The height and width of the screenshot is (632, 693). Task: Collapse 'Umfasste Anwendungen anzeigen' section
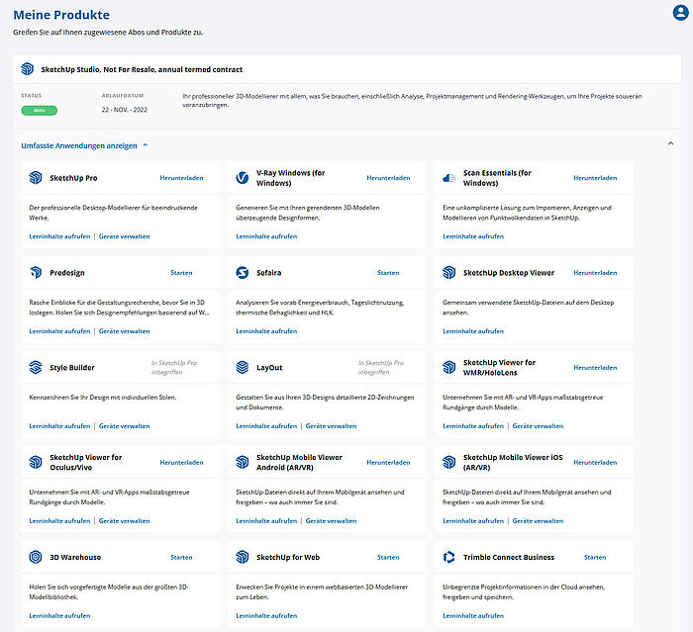point(84,145)
